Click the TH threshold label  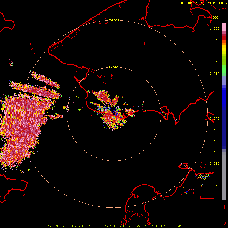[218, 197]
